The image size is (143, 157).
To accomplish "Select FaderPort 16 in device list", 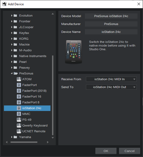I will click(x=27, y=97).
